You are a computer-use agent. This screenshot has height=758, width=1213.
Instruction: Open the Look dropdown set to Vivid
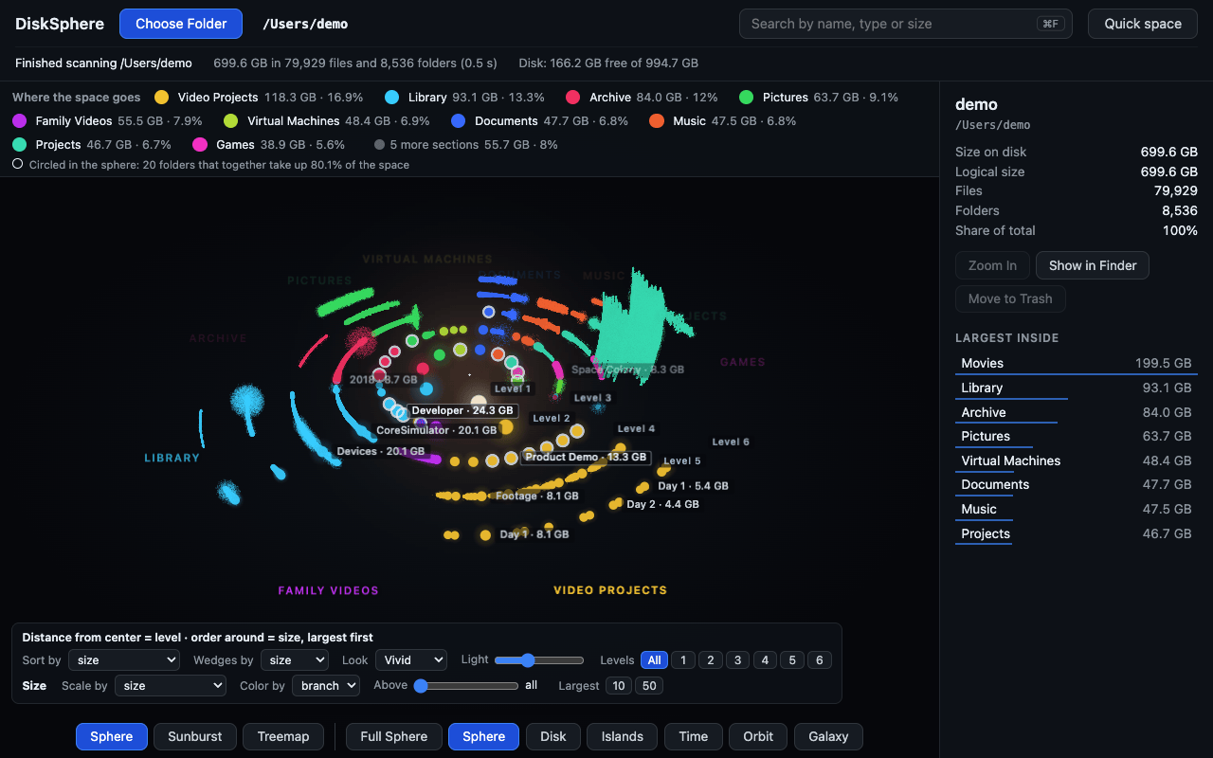(411, 660)
